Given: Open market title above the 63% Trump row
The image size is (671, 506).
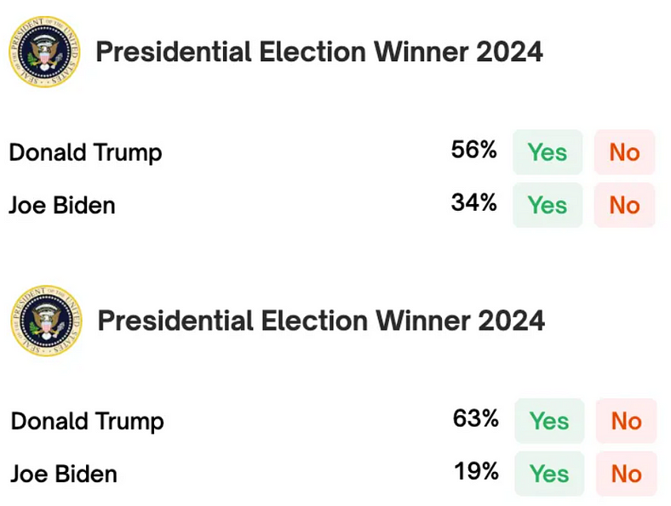Looking at the screenshot, I should (321, 321).
